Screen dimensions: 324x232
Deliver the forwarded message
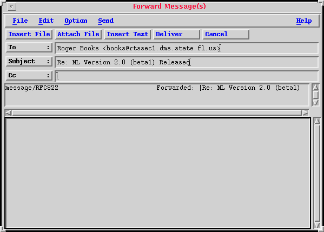click(177, 34)
